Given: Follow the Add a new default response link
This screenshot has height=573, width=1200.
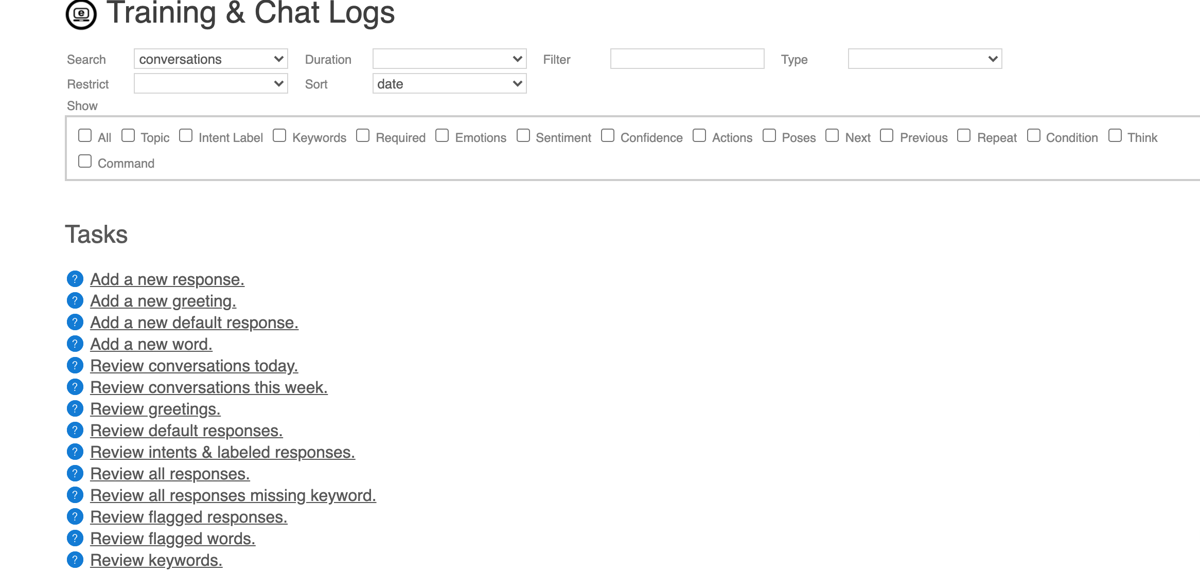Looking at the screenshot, I should [x=194, y=323].
